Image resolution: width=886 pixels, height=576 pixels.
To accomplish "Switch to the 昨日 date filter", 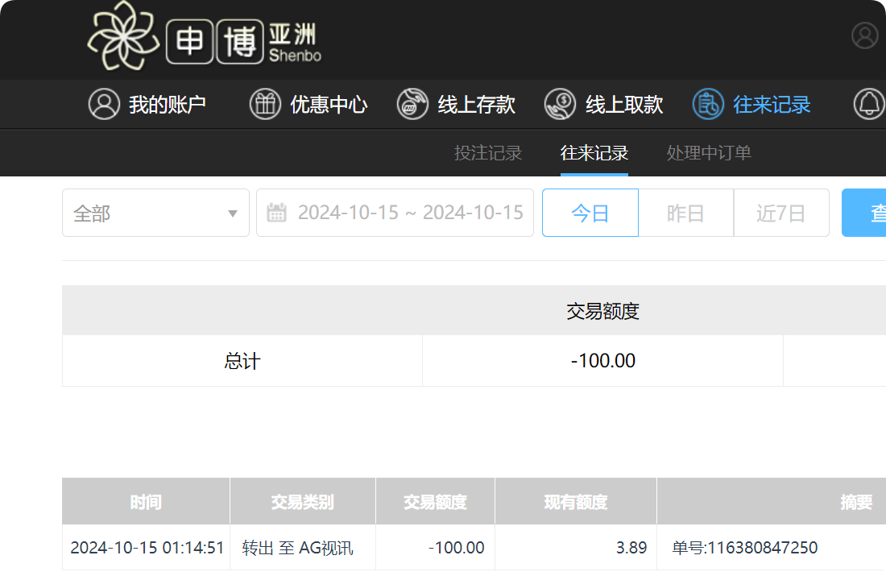I will pyautogui.click(x=685, y=212).
